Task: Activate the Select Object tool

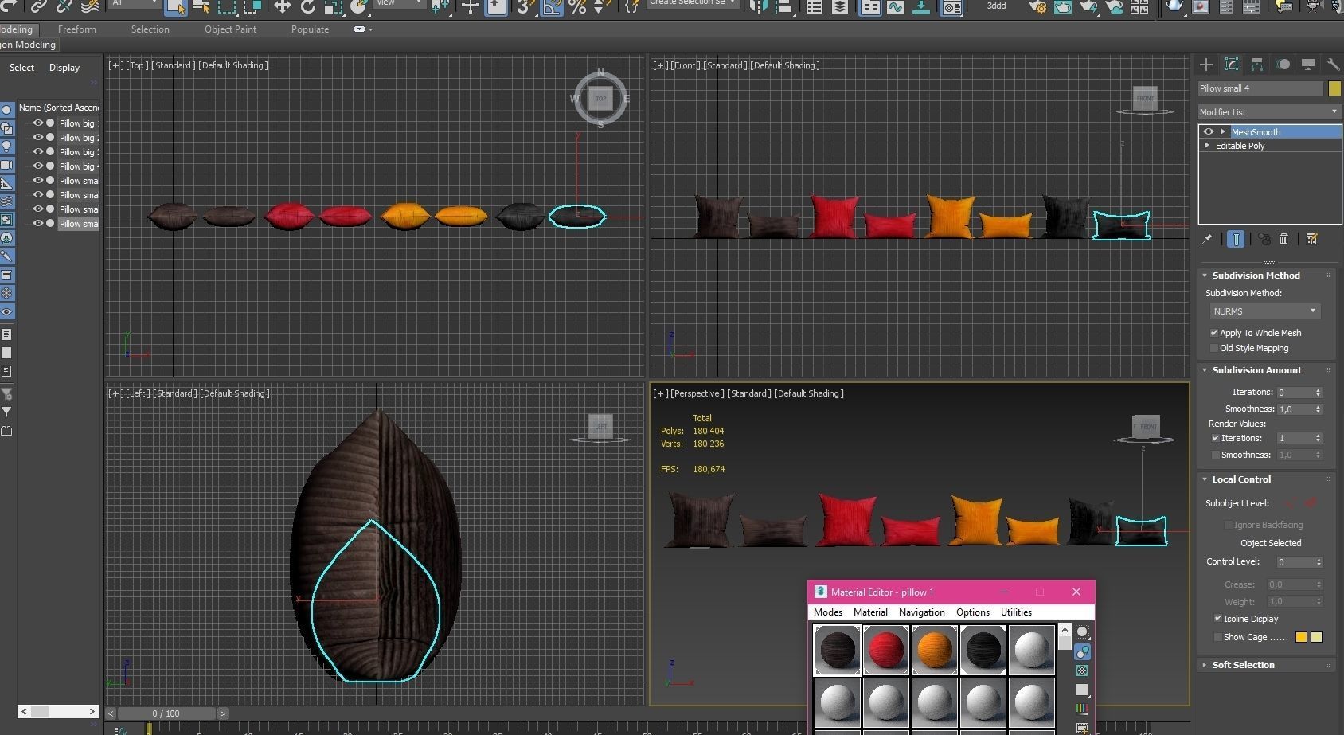Action: (x=175, y=6)
